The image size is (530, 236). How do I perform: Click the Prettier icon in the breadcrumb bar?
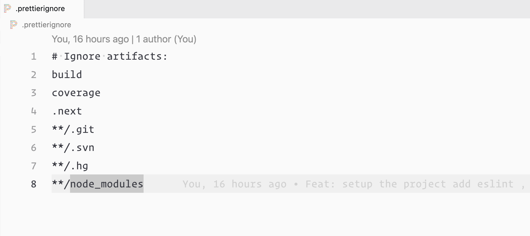point(14,25)
